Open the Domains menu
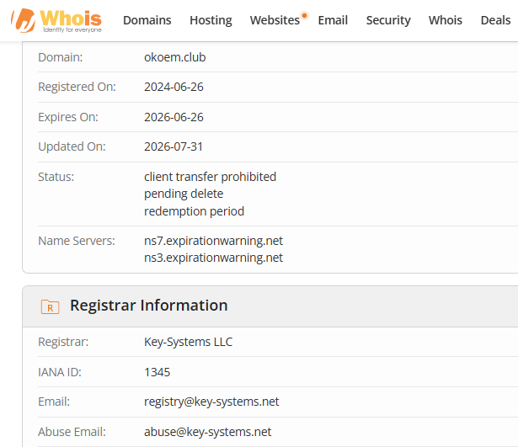Screen dimensions: 518x447 [147, 20]
